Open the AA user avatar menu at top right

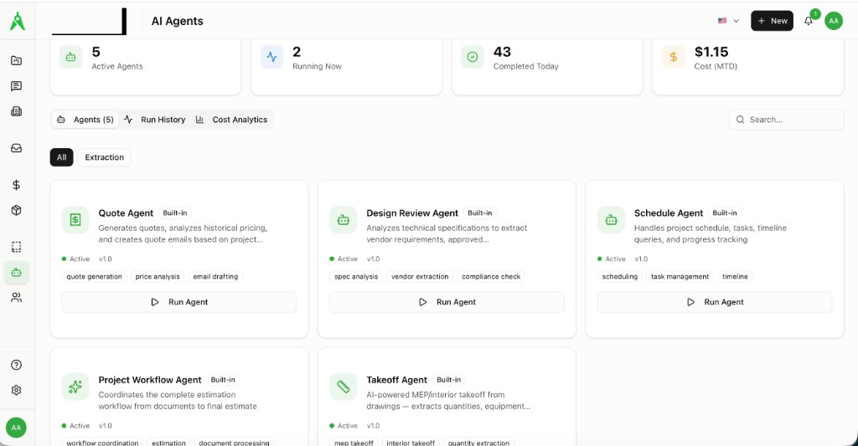tap(834, 21)
